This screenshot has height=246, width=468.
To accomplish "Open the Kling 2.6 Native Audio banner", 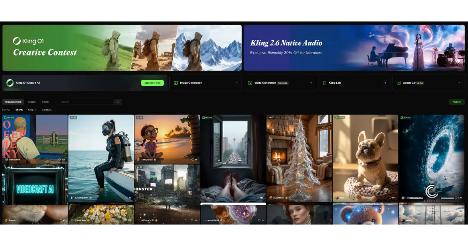I will pos(355,48).
